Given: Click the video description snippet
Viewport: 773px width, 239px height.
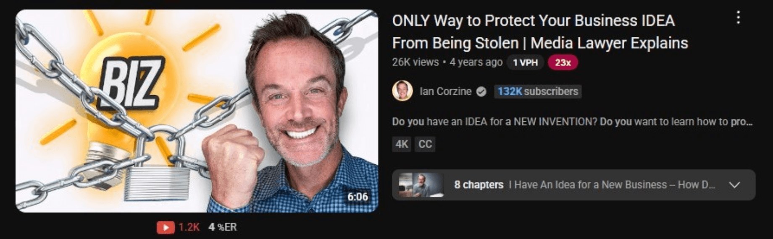Looking at the screenshot, I should (x=572, y=122).
